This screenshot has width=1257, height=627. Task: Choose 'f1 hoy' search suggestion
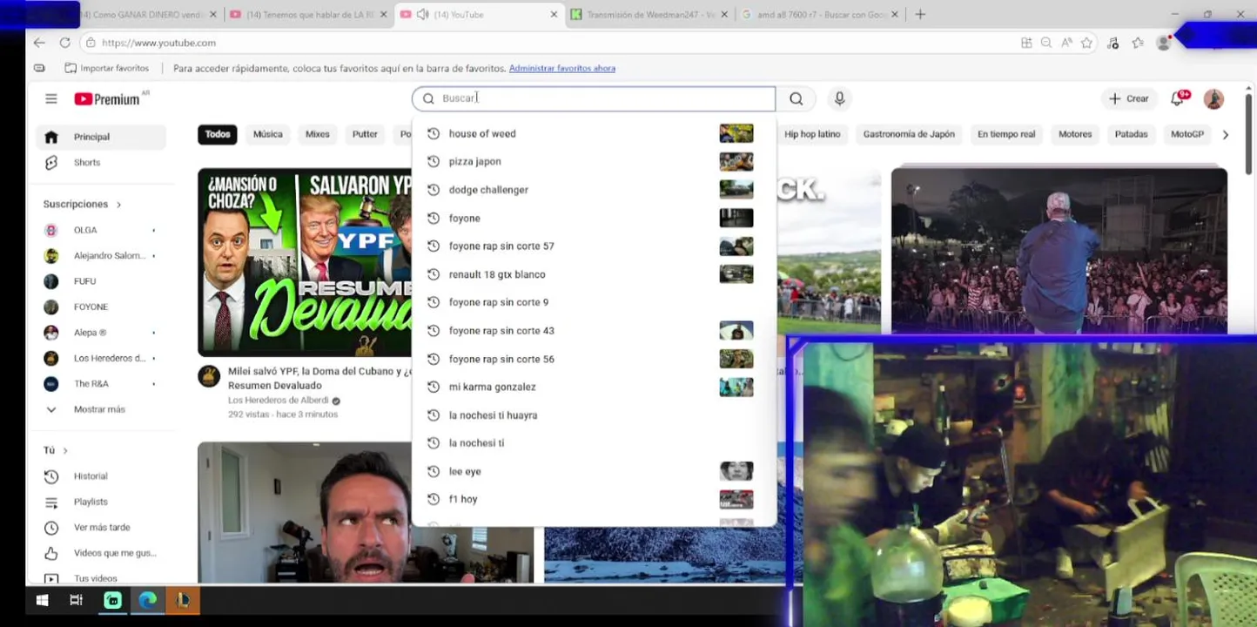[594, 500]
